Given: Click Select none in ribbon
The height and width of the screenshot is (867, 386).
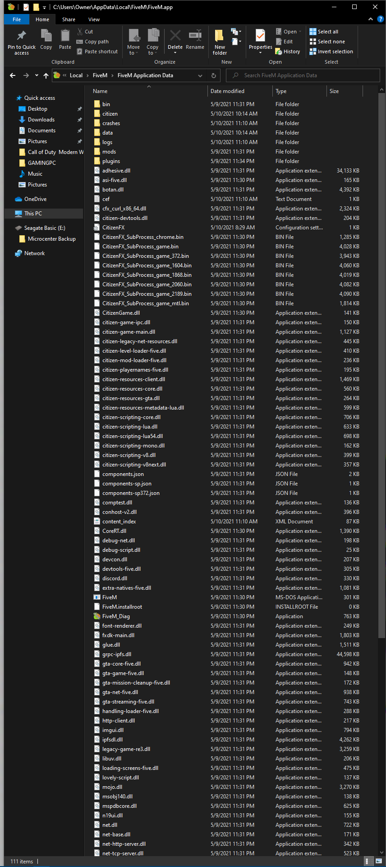Looking at the screenshot, I should click(x=327, y=42).
